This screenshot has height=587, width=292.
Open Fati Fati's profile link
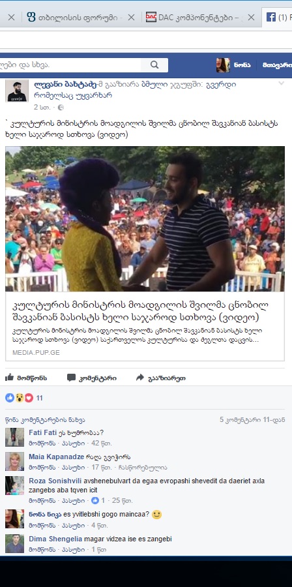coord(42,433)
